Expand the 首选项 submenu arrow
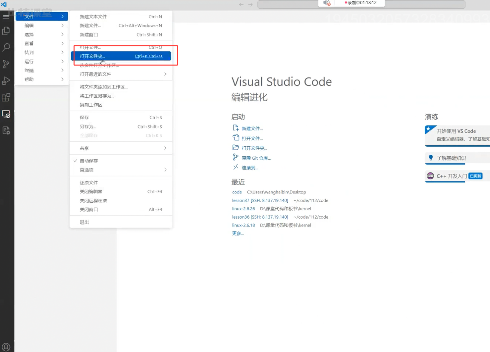 [x=165, y=170]
